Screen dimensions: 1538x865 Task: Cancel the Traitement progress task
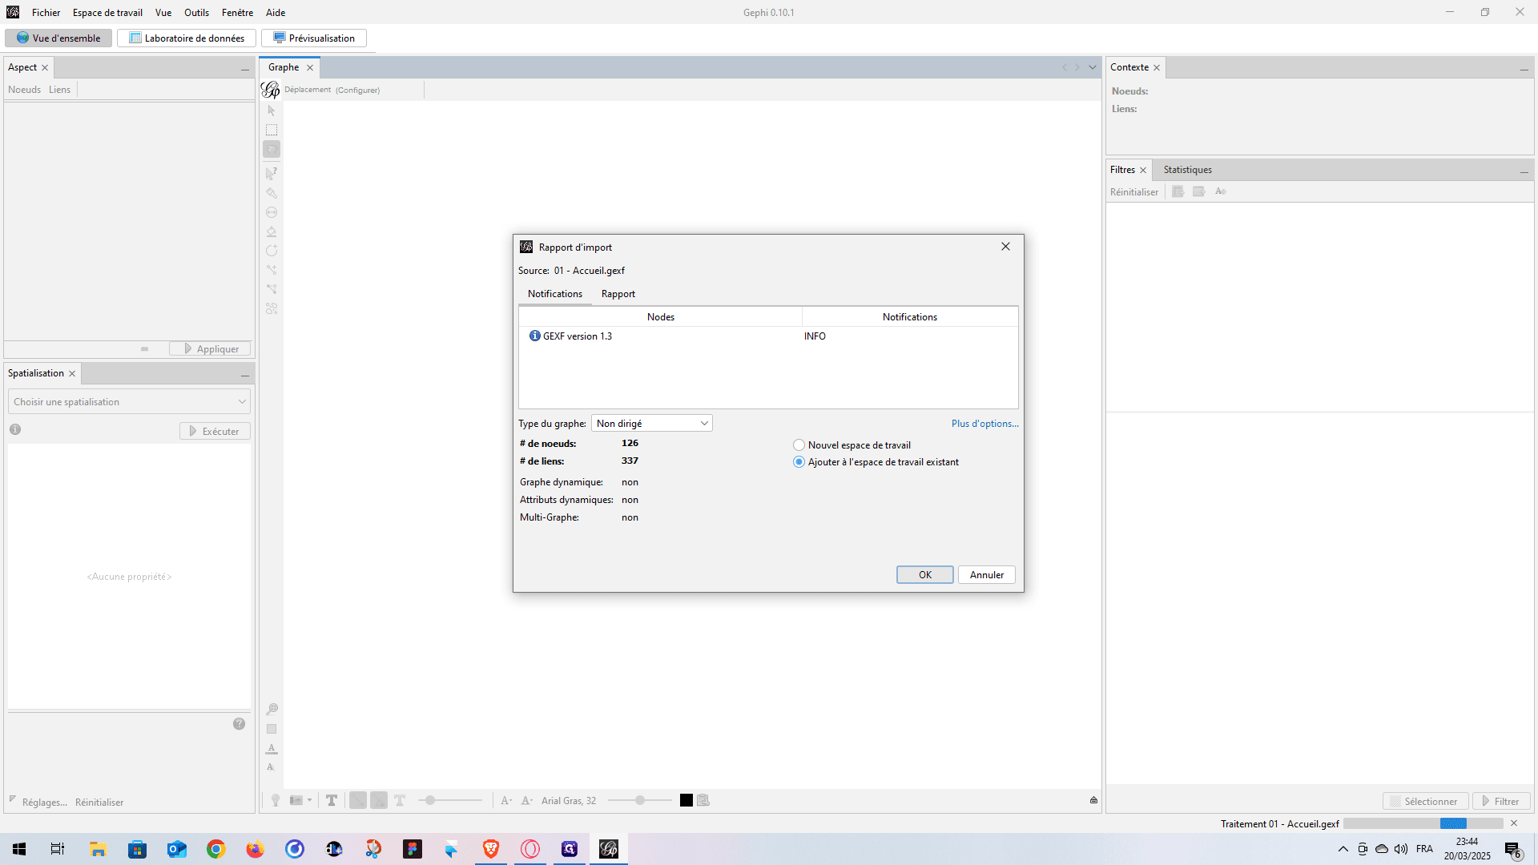pyautogui.click(x=1514, y=823)
